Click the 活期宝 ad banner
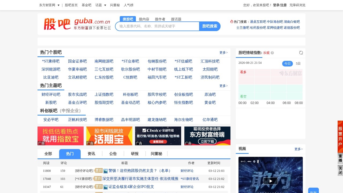 pos(109,136)
